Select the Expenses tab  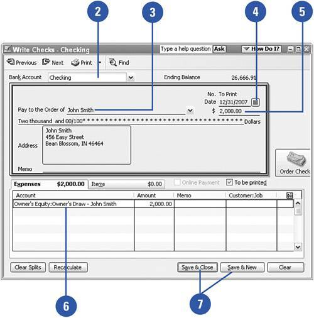49,184
